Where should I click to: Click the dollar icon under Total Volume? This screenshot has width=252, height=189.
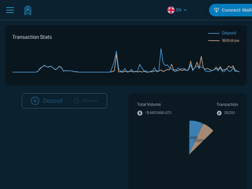tap(140, 113)
